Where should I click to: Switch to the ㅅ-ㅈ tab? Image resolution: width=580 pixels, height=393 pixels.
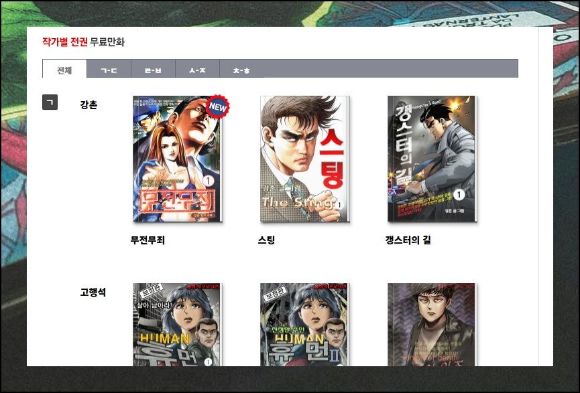[x=198, y=68]
